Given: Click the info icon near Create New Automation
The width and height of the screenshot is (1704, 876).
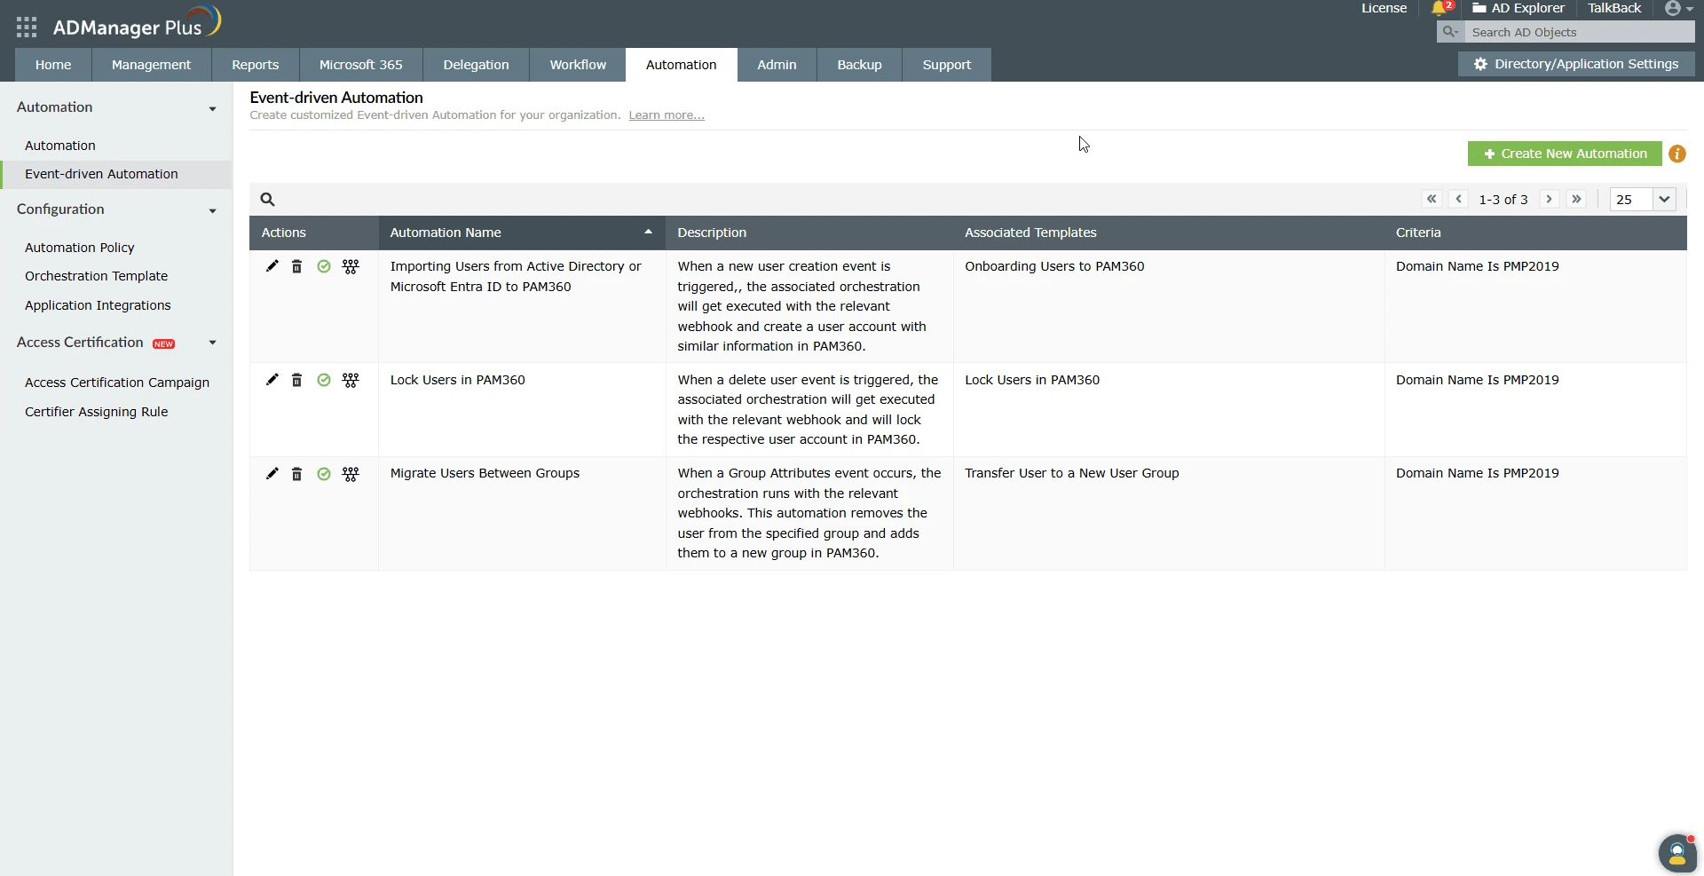Looking at the screenshot, I should (x=1676, y=154).
